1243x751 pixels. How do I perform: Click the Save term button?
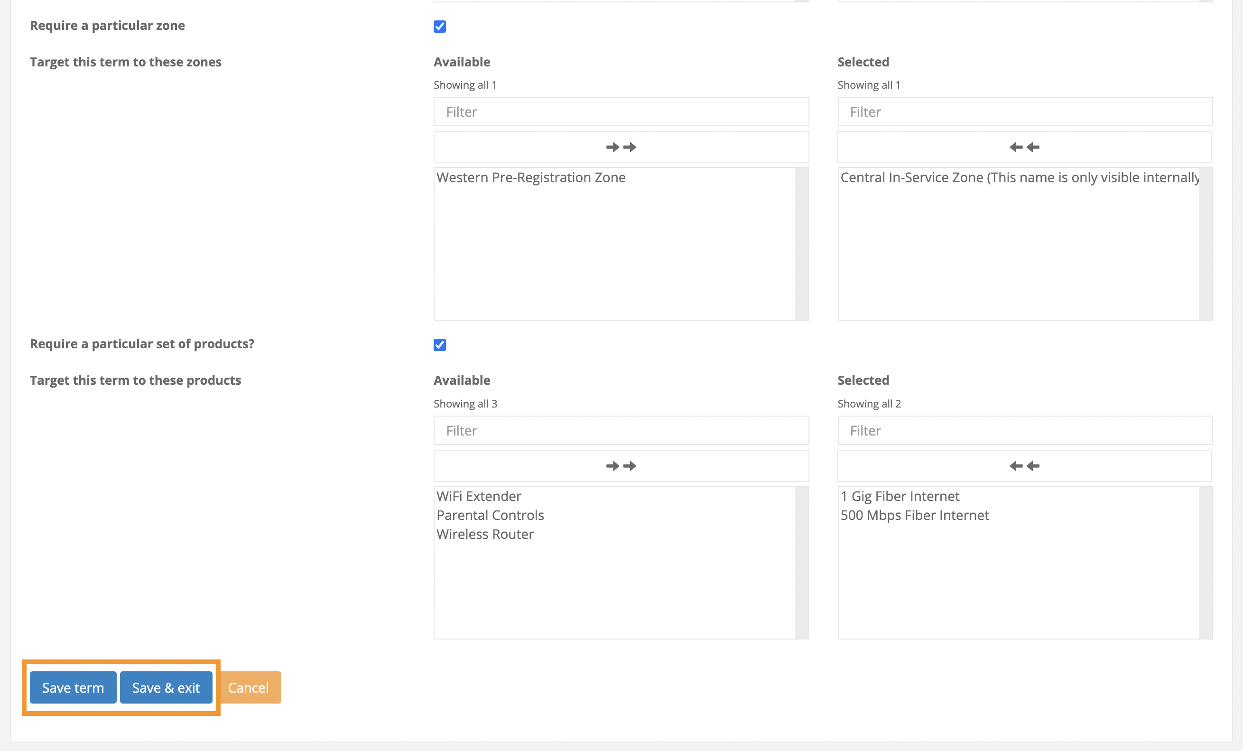73,687
